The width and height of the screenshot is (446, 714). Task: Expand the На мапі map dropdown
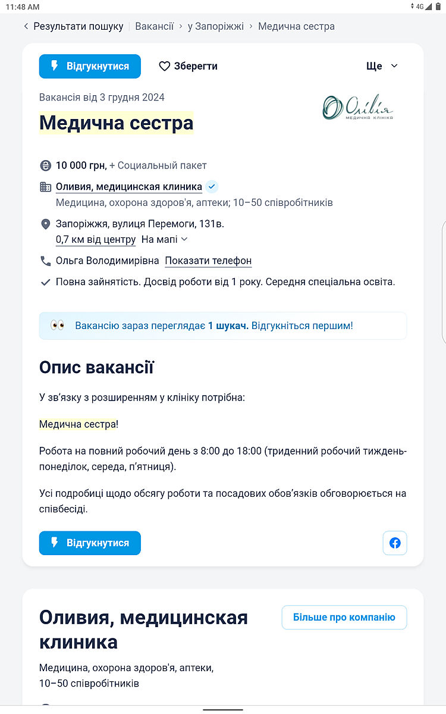click(x=165, y=239)
